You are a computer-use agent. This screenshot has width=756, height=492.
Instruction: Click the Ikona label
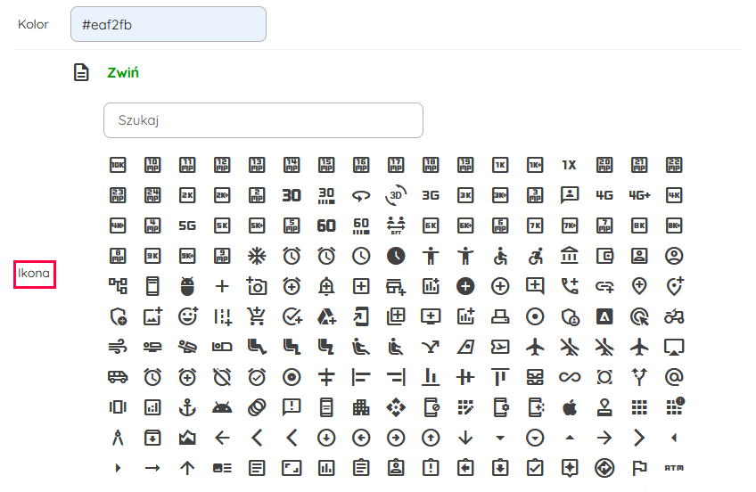(x=35, y=273)
